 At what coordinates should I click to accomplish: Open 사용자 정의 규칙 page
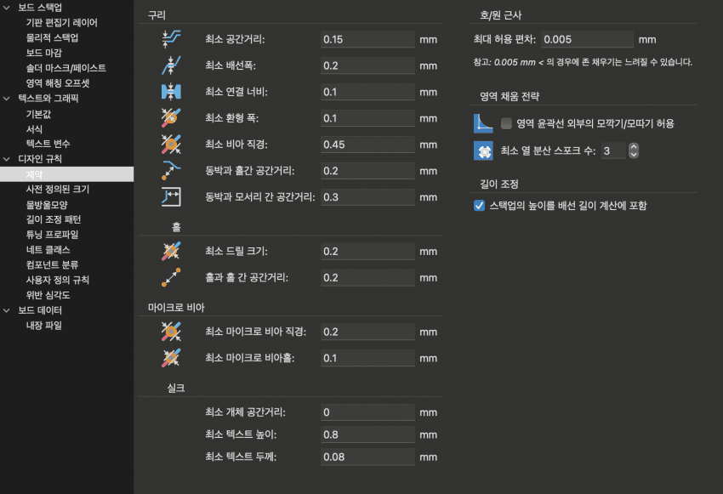[58, 280]
